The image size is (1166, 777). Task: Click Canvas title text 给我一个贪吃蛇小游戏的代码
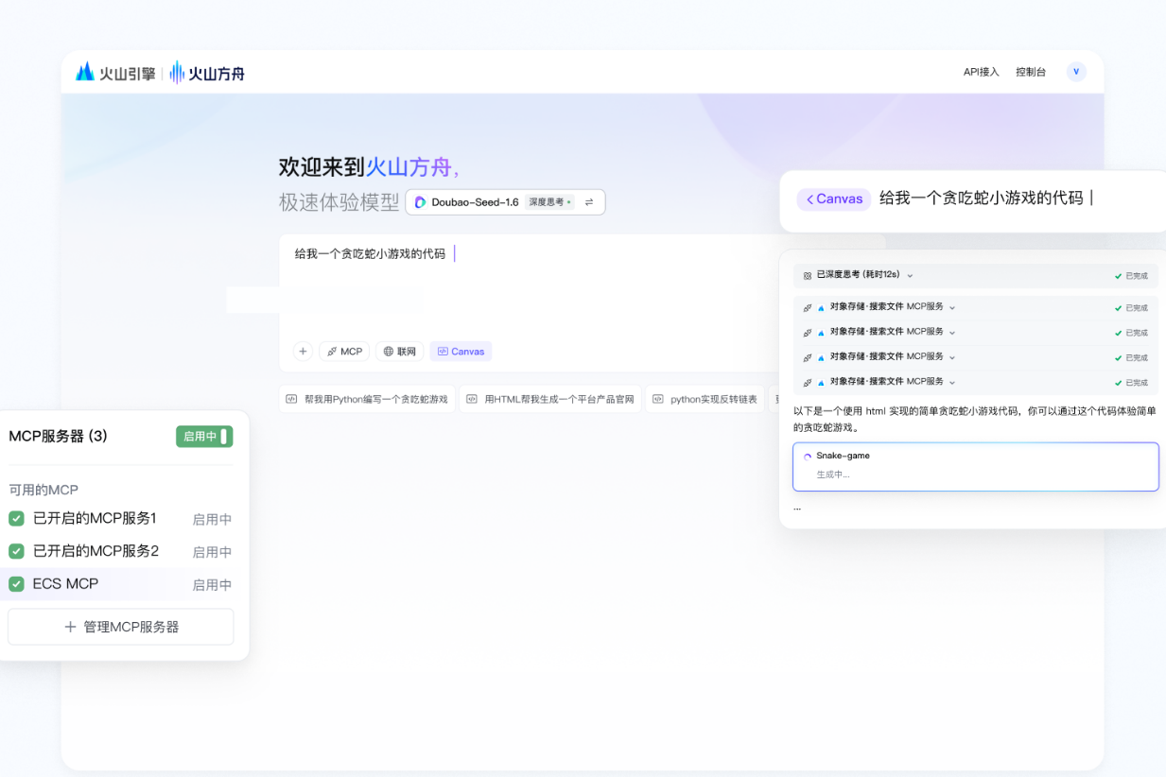click(982, 198)
